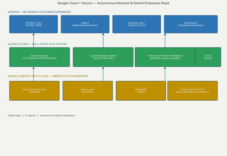Click the Gemini Enterprise box

[40, 57]
